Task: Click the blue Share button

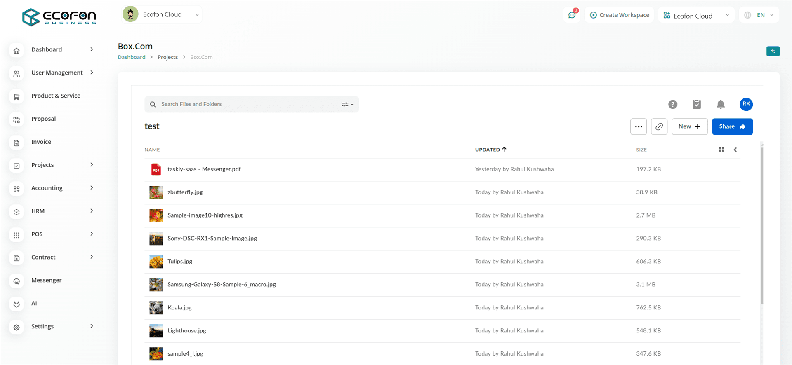Action: pyautogui.click(x=732, y=126)
